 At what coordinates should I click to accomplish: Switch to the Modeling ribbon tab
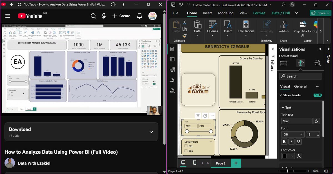pyautogui.click(x=226, y=13)
